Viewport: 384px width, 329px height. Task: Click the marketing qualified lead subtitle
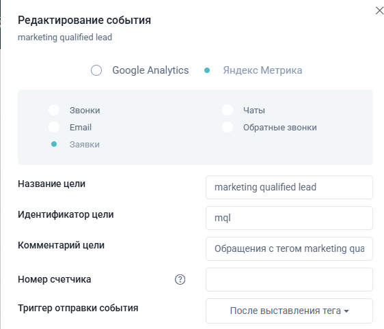click(x=65, y=38)
